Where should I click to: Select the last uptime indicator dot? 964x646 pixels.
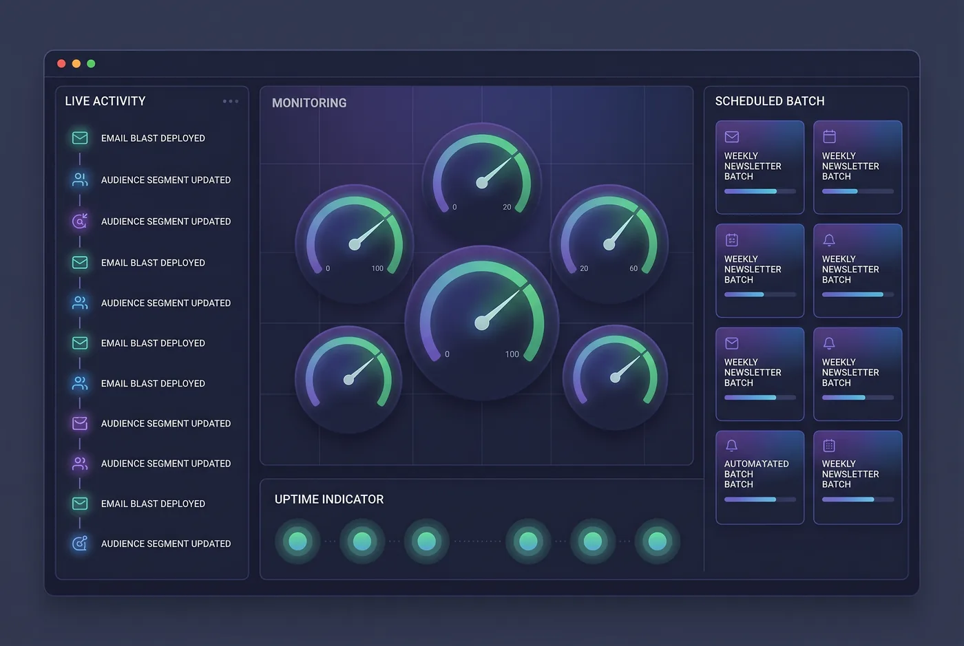657,541
